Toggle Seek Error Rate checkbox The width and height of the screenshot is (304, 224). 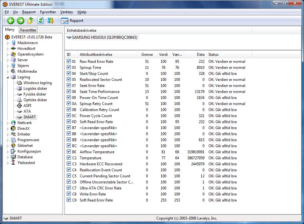coord(69,85)
